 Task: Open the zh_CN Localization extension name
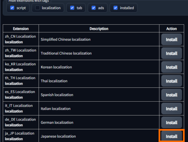pos(20,37)
